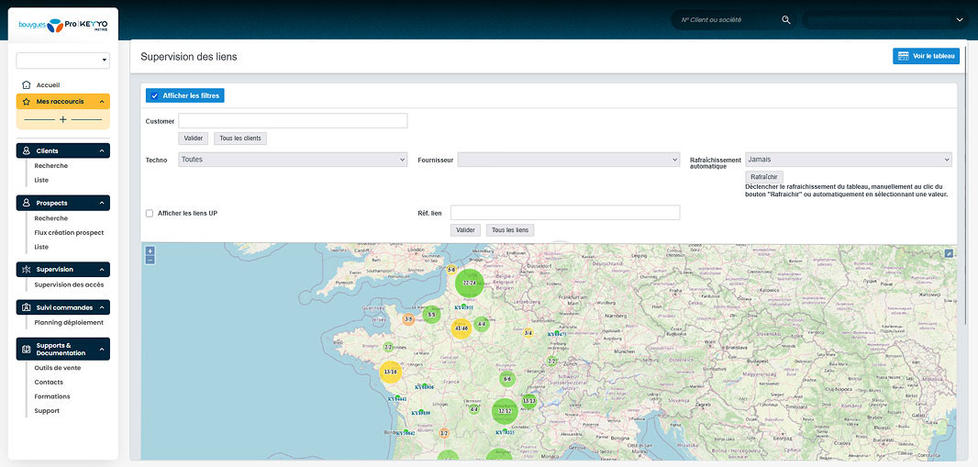Open Rafraîchissement automatique dropdown showing Jamais
The width and height of the screenshot is (978, 467).
click(x=849, y=160)
